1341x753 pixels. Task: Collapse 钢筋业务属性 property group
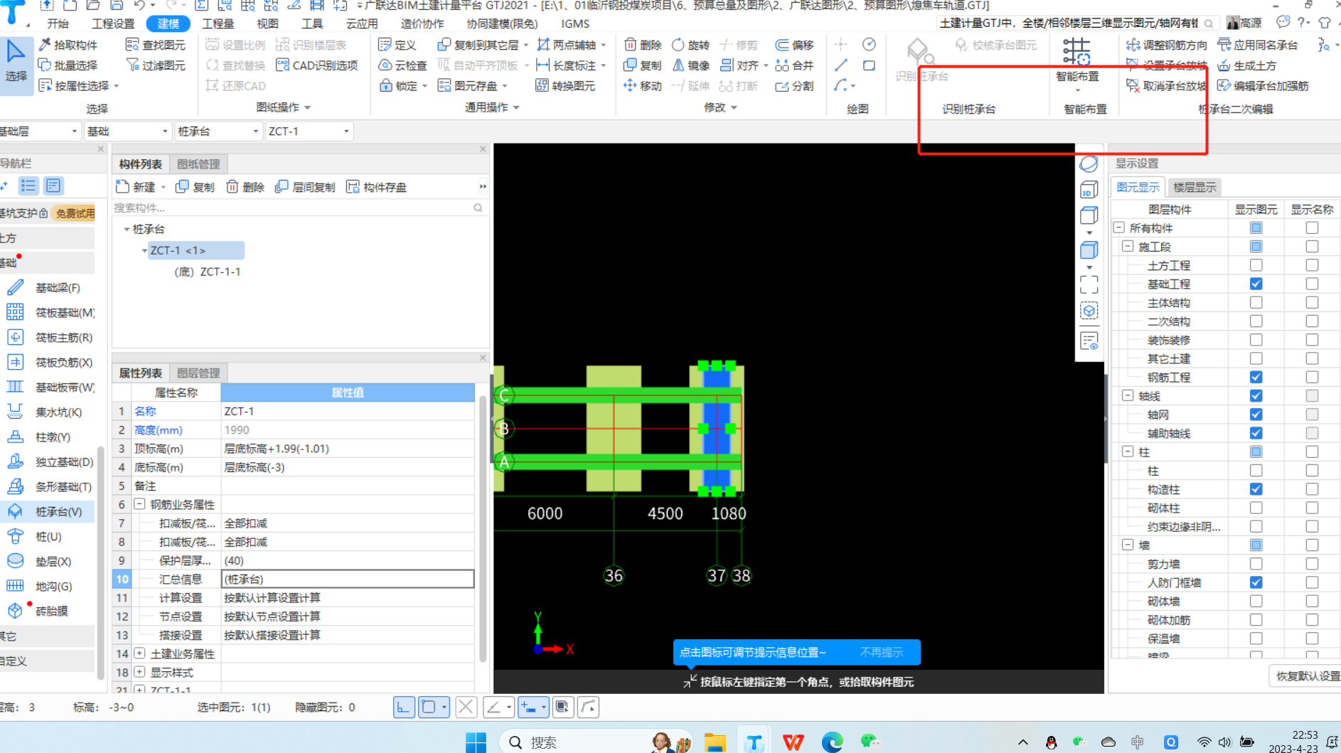[x=140, y=504]
